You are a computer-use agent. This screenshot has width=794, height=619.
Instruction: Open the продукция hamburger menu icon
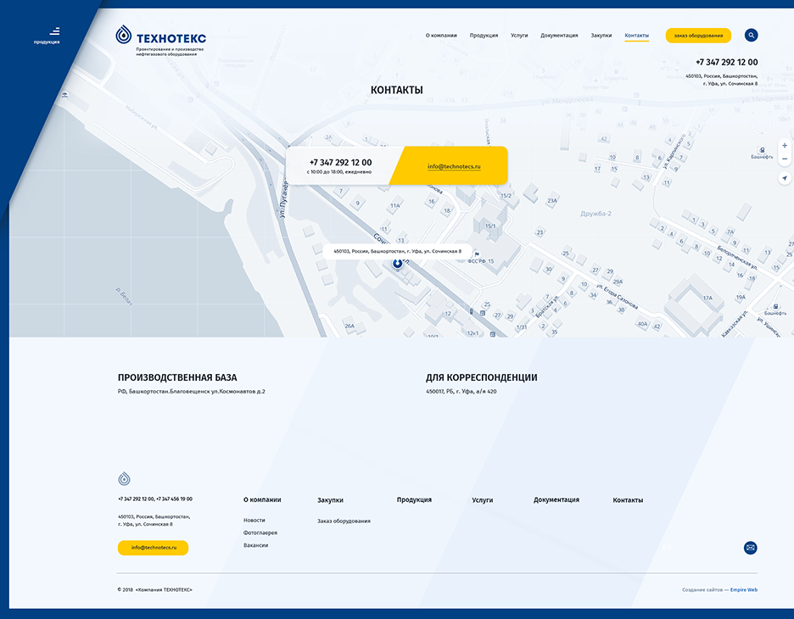tap(54, 31)
